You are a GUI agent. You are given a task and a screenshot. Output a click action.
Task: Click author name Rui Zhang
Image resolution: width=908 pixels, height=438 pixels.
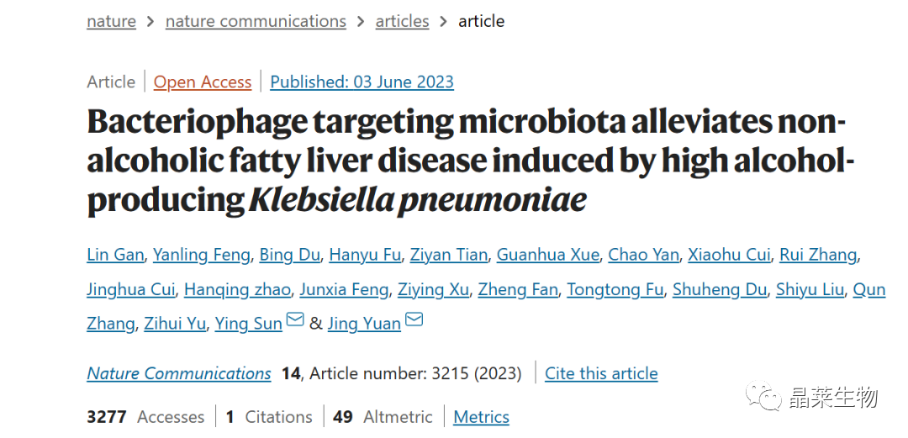point(818,255)
